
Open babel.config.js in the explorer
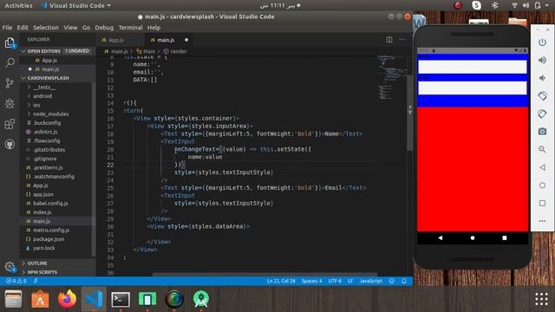[50, 204]
